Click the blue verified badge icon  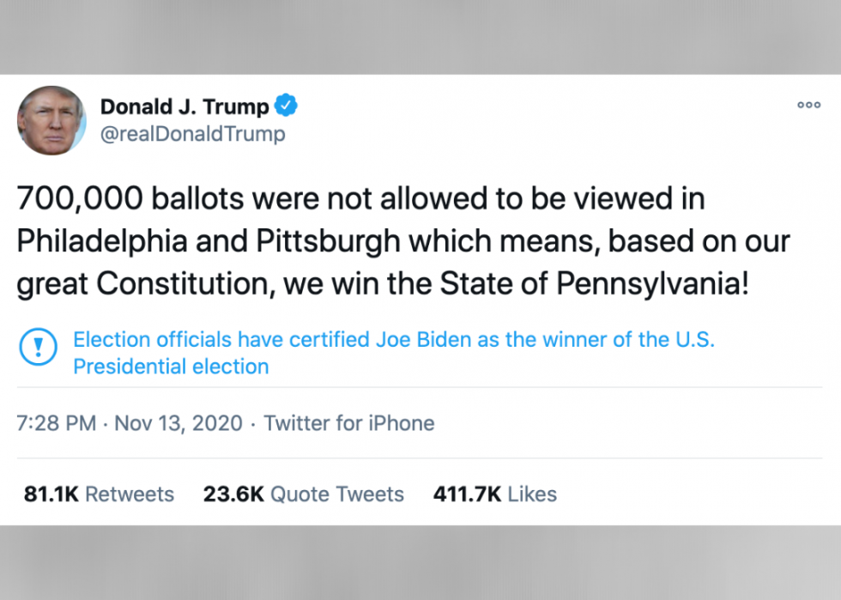(x=287, y=106)
